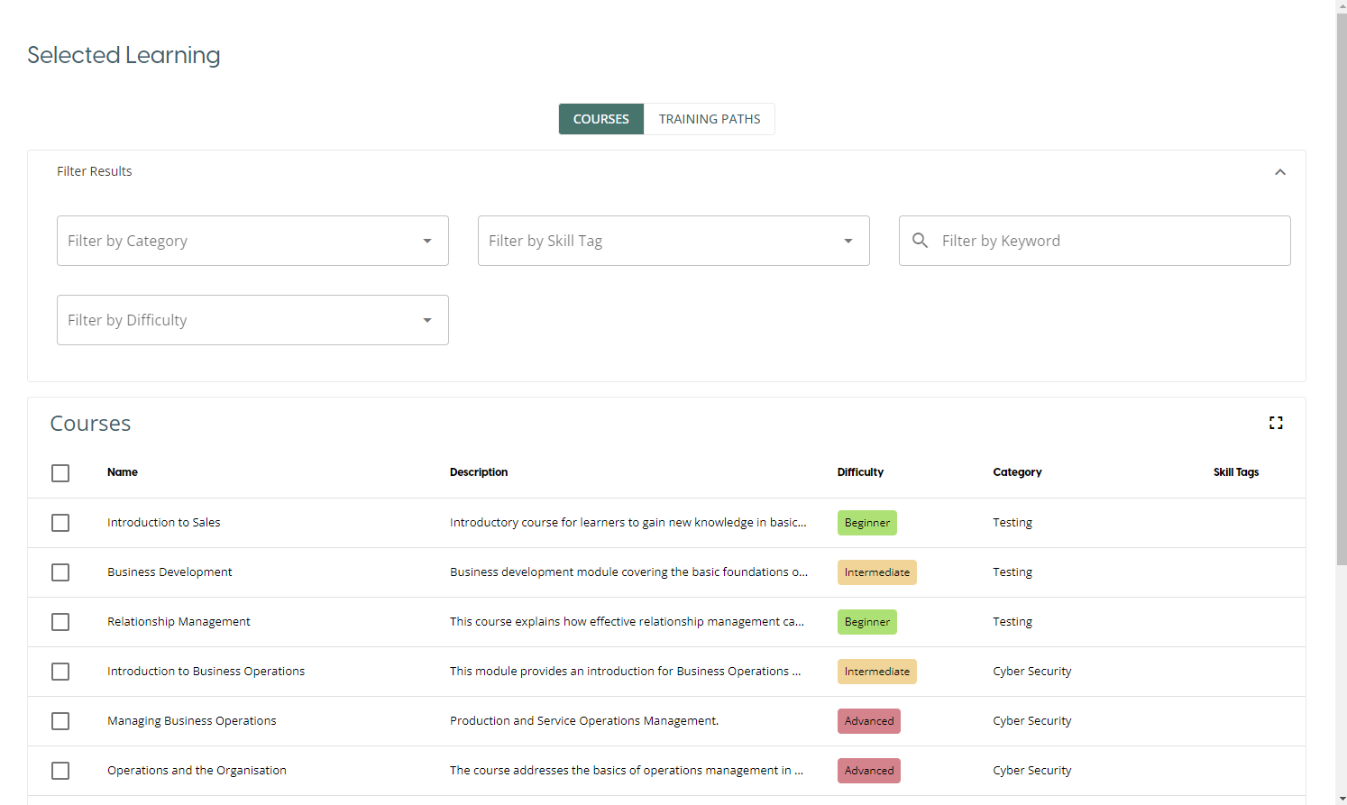Viewport: 1347px width, 805px height.
Task: Switch to the Training Paths tab
Action: click(x=709, y=119)
